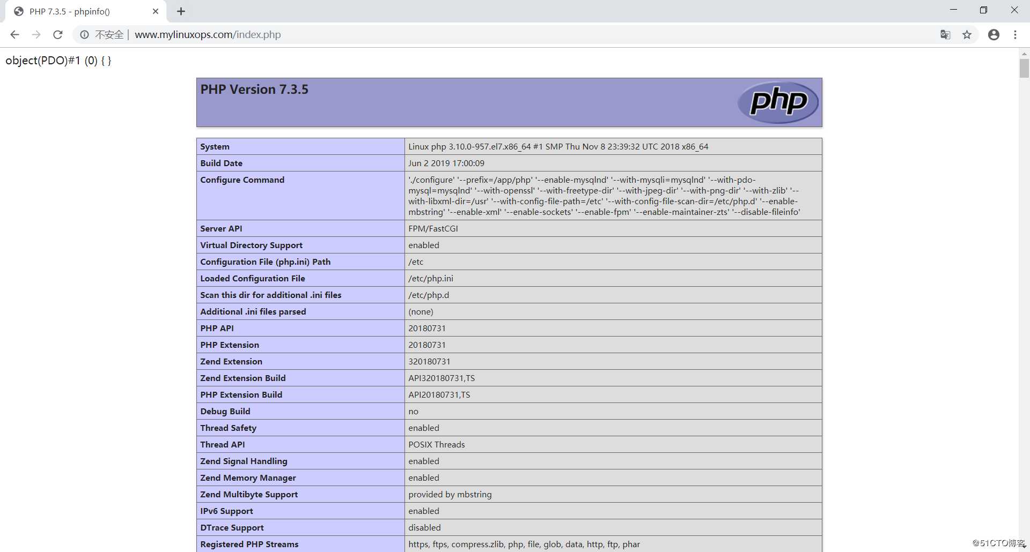Click the scrollbar up arrow

pyautogui.click(x=1024, y=54)
